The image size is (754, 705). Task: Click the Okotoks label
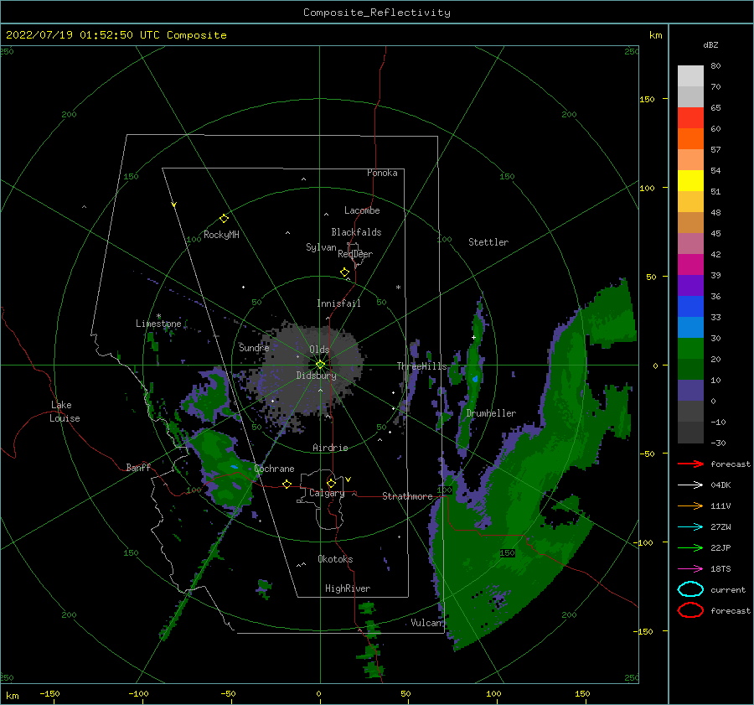335,559
